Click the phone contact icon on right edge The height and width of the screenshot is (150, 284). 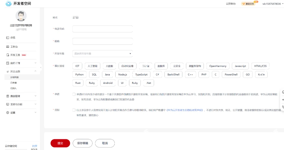pos(283,107)
